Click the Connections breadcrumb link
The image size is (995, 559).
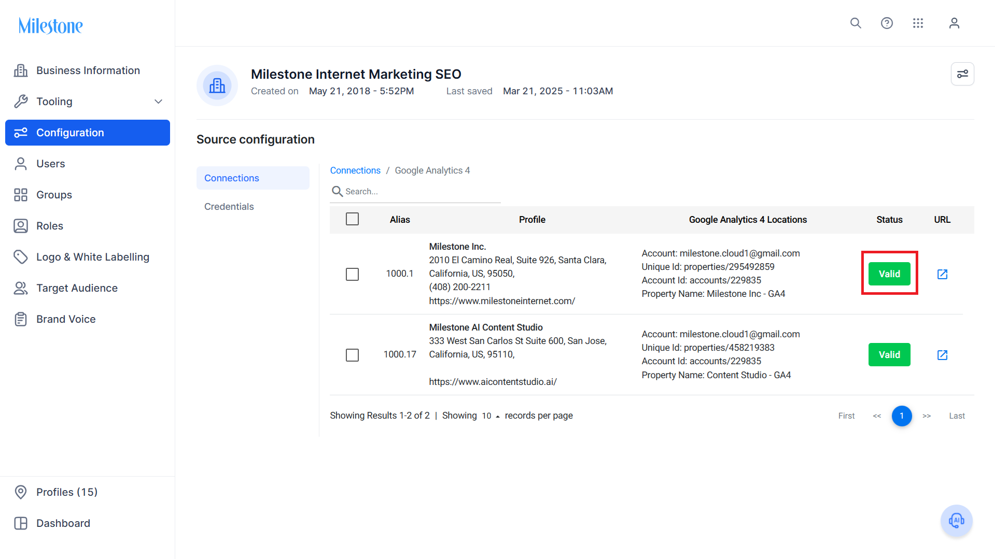[x=355, y=170]
